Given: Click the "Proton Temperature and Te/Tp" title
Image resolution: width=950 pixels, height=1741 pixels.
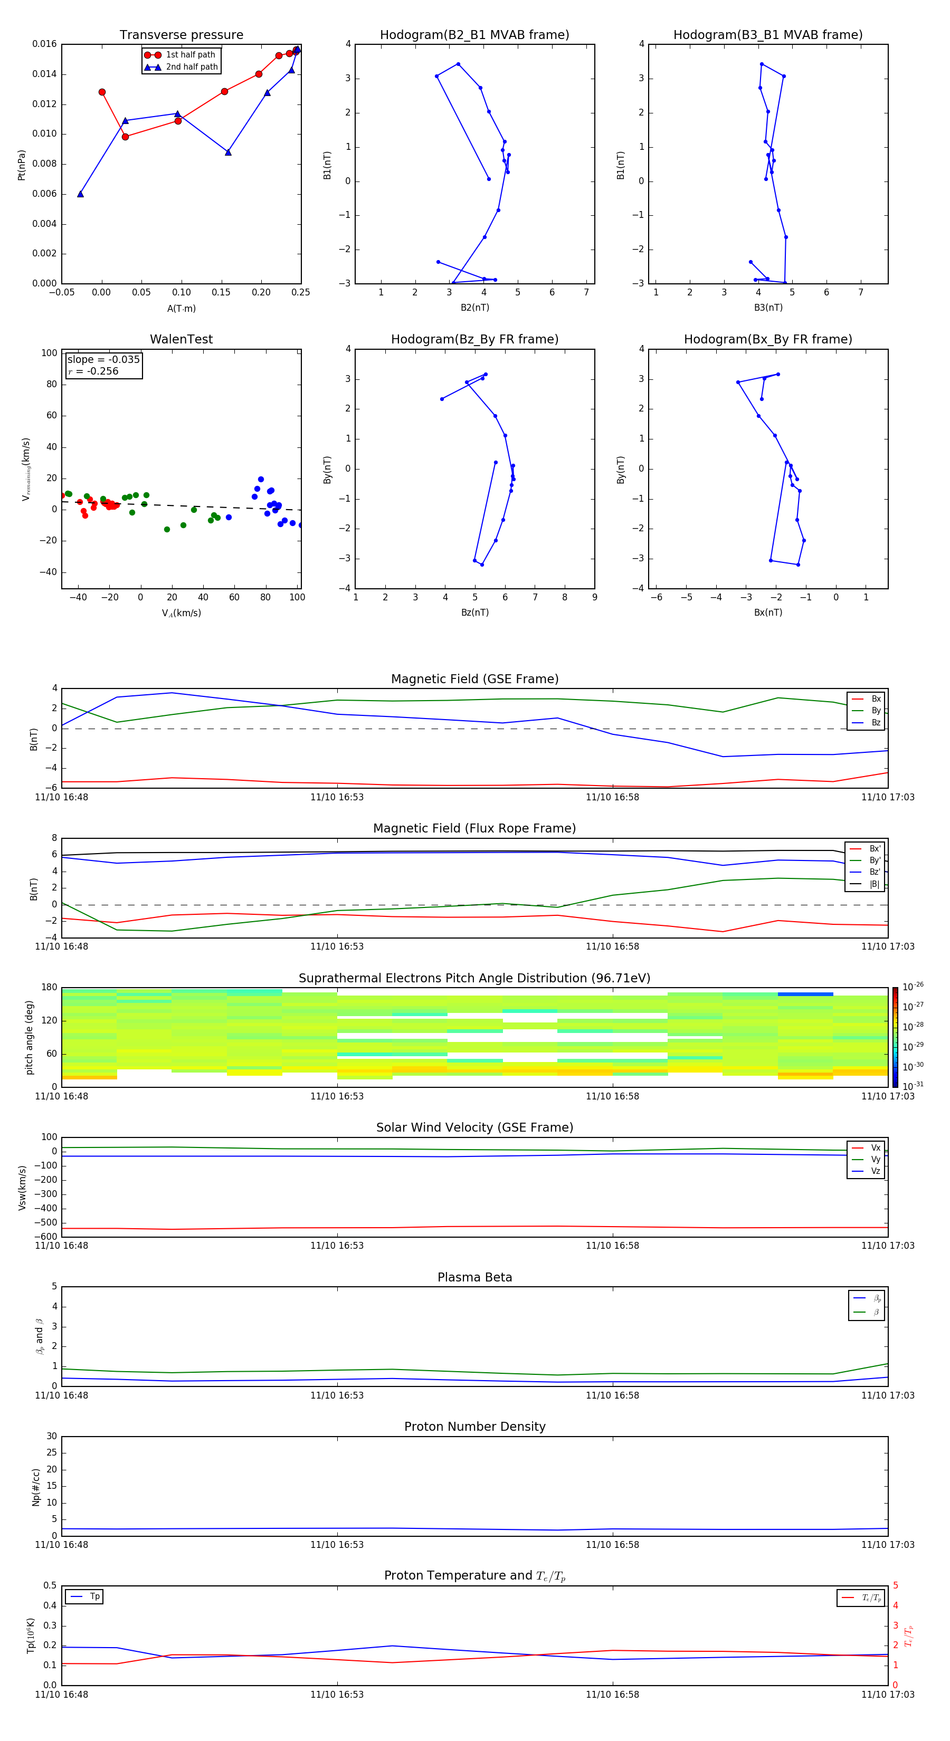Looking at the screenshot, I should pos(474,1576).
